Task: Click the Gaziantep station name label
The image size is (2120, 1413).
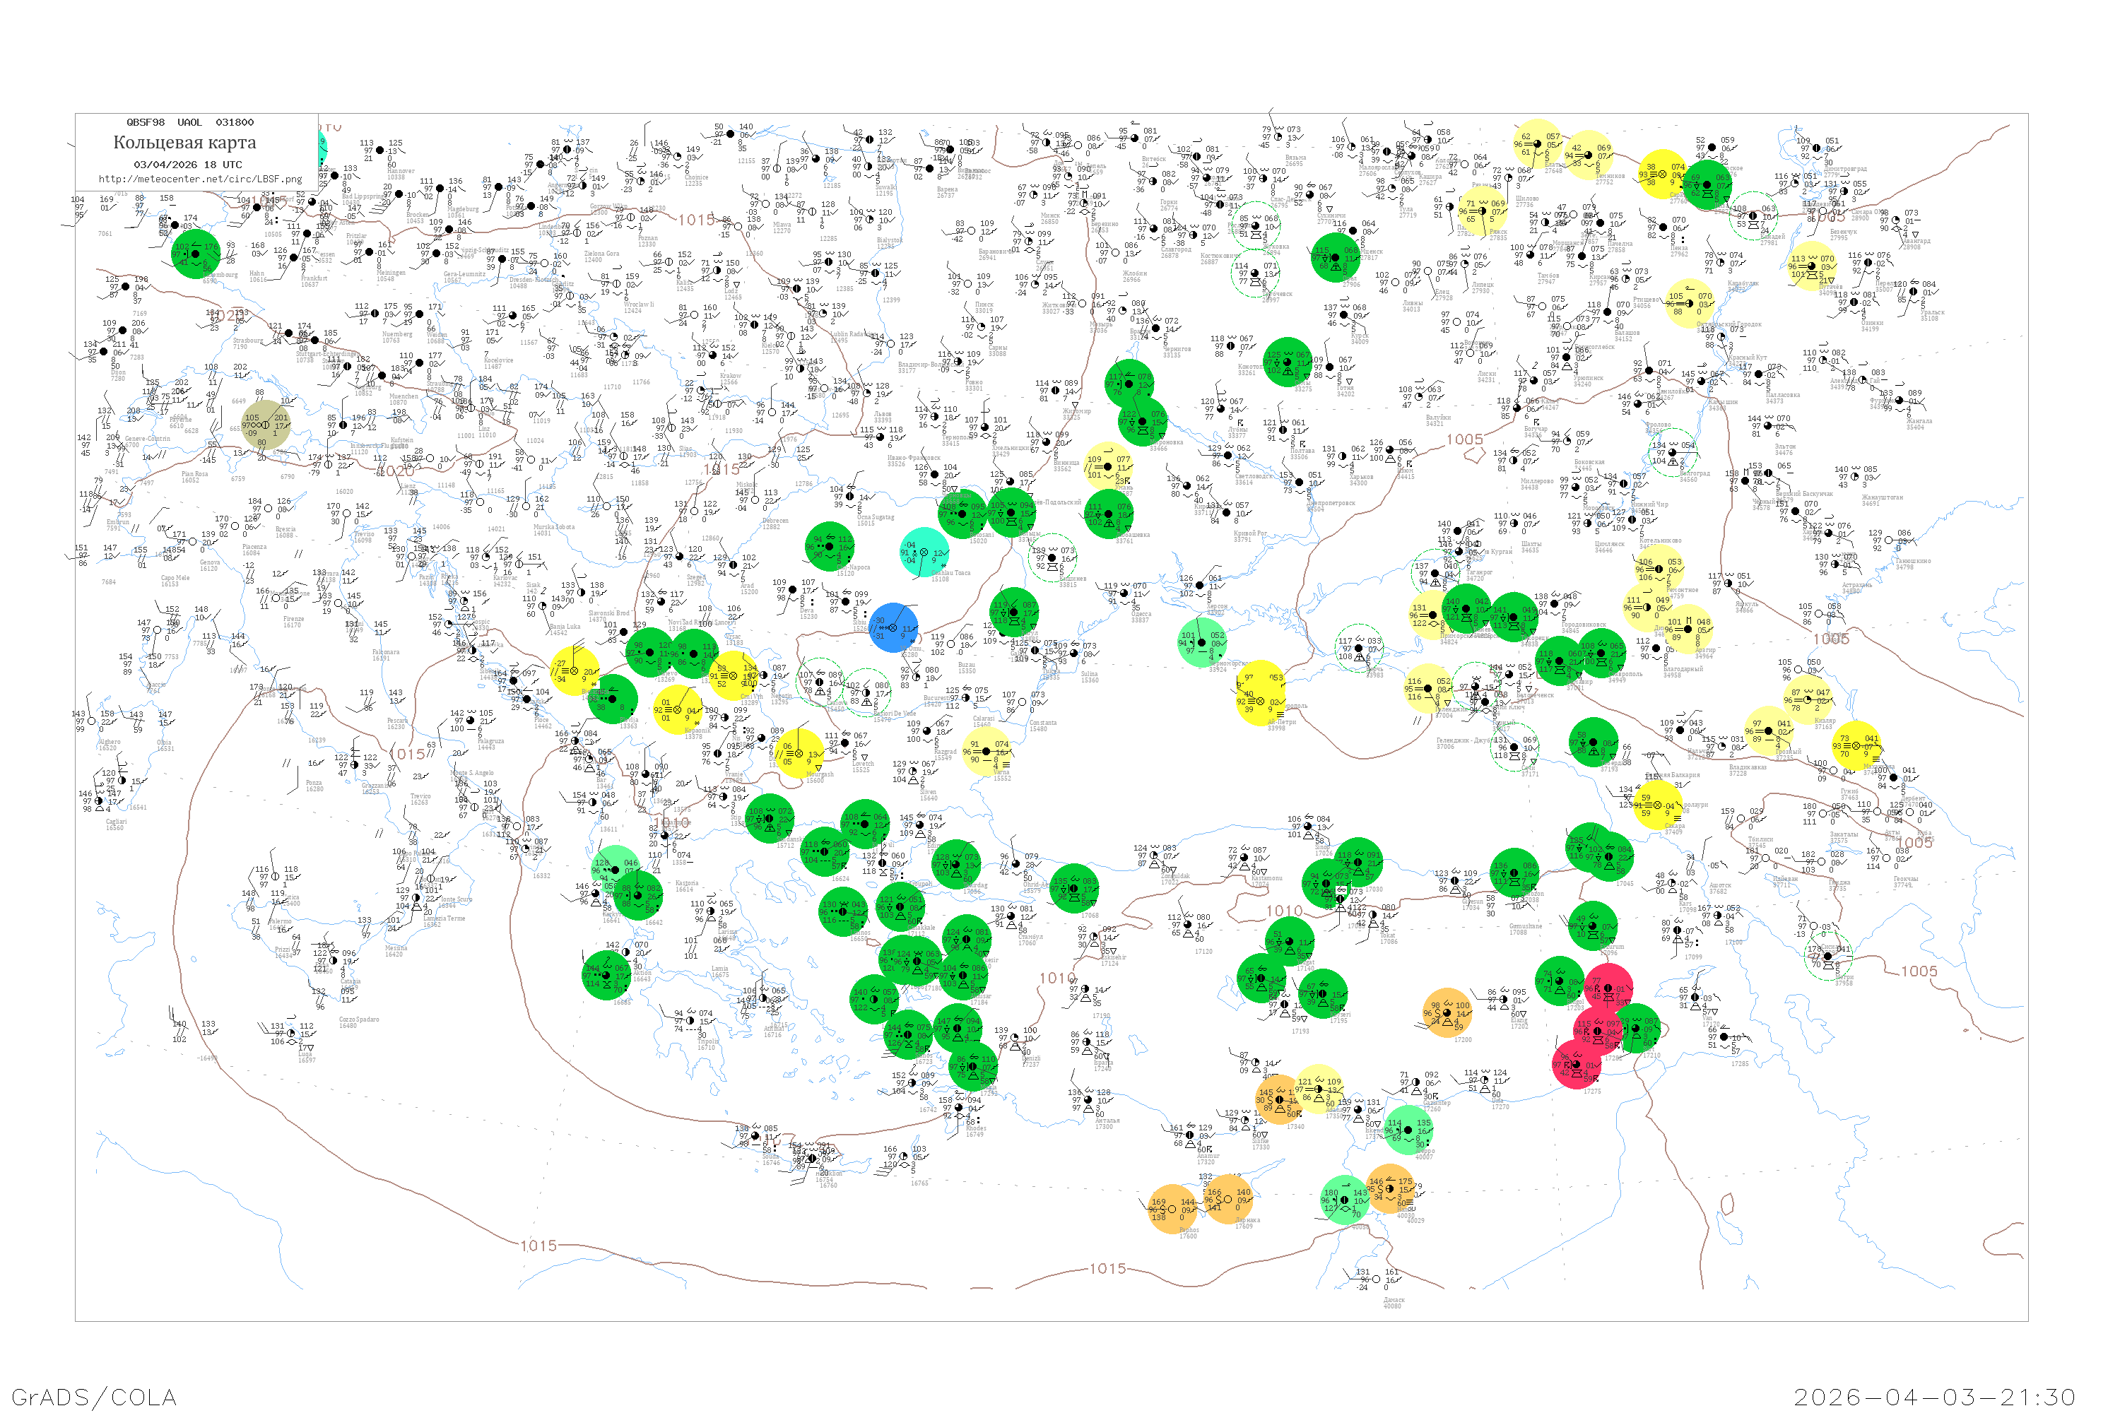Action: click(1437, 1102)
